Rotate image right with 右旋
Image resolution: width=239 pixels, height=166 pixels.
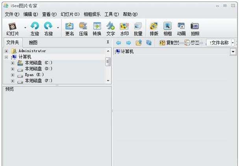click(48, 29)
